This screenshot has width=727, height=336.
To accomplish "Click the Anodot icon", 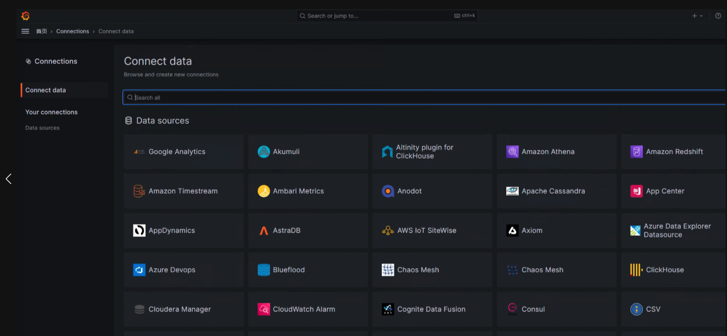I will [x=388, y=191].
